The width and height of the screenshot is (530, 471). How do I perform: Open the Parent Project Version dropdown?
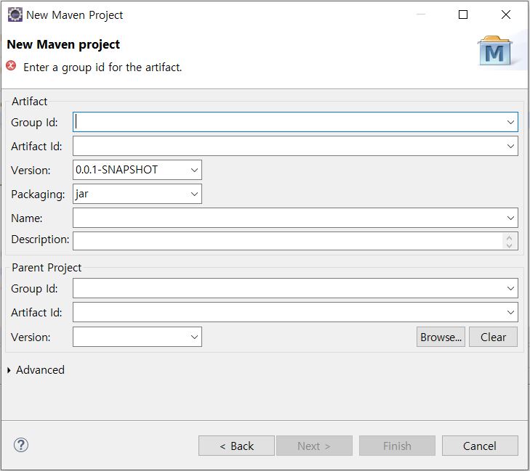194,337
